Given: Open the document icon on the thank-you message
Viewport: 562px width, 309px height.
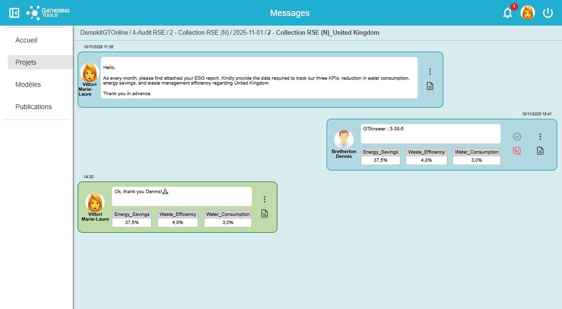Looking at the screenshot, I should pos(264,213).
